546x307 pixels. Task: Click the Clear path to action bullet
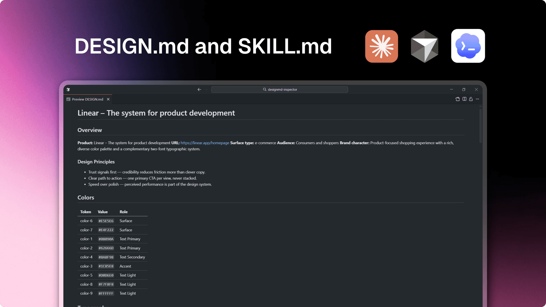tap(142, 179)
